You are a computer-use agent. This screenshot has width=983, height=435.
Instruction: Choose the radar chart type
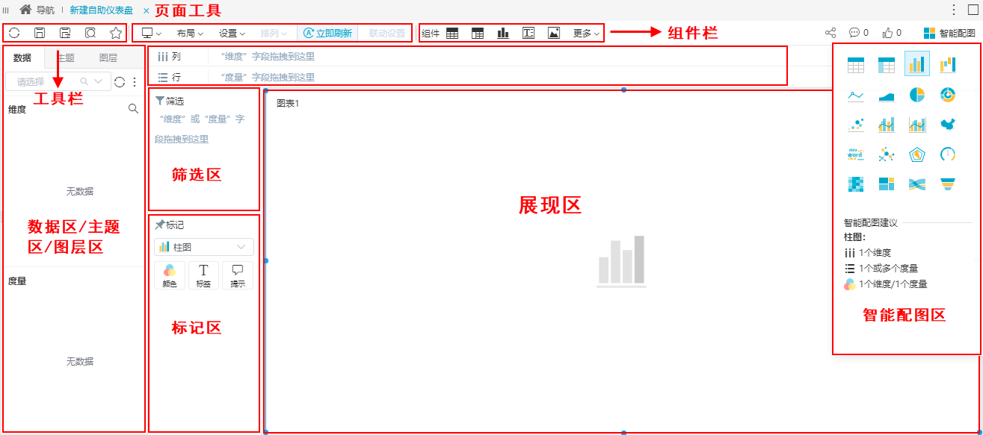917,154
